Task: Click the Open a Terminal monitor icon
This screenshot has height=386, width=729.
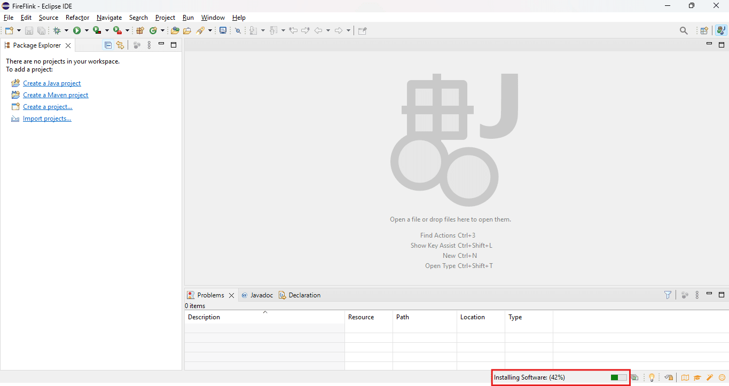Action: (223, 30)
